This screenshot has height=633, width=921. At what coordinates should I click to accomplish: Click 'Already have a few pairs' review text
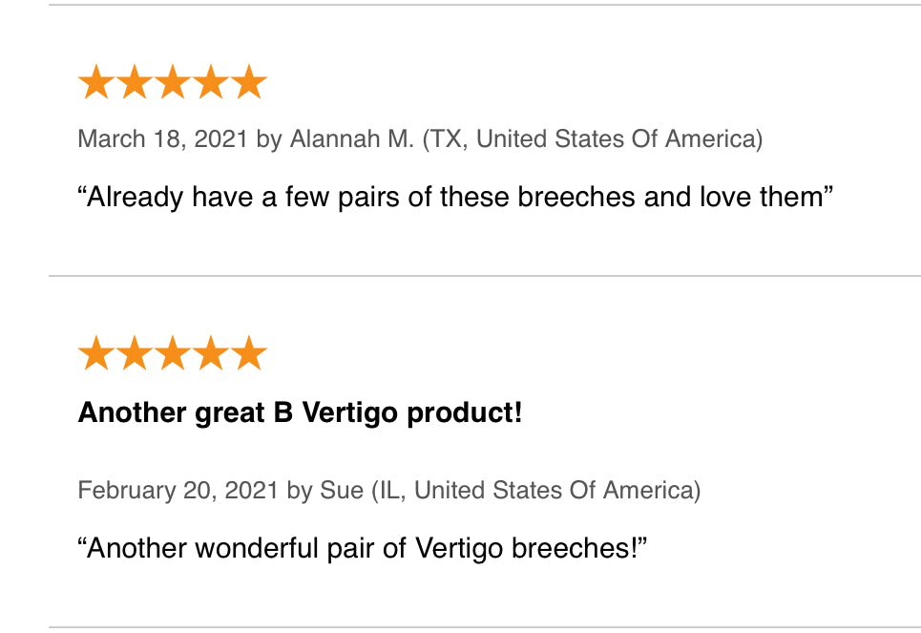tap(455, 197)
